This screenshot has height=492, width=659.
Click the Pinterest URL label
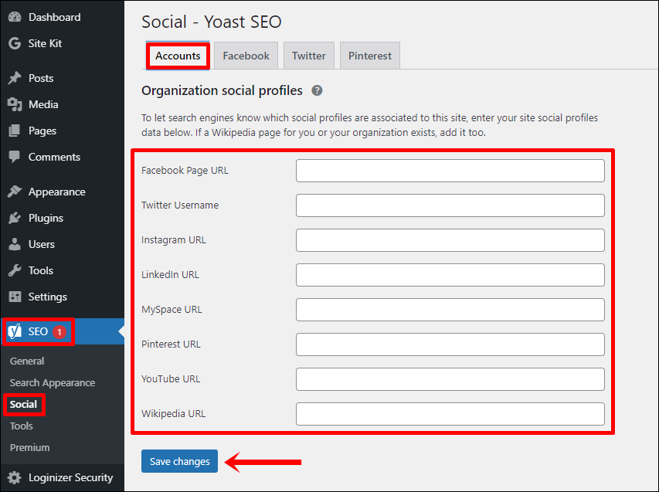tap(171, 344)
